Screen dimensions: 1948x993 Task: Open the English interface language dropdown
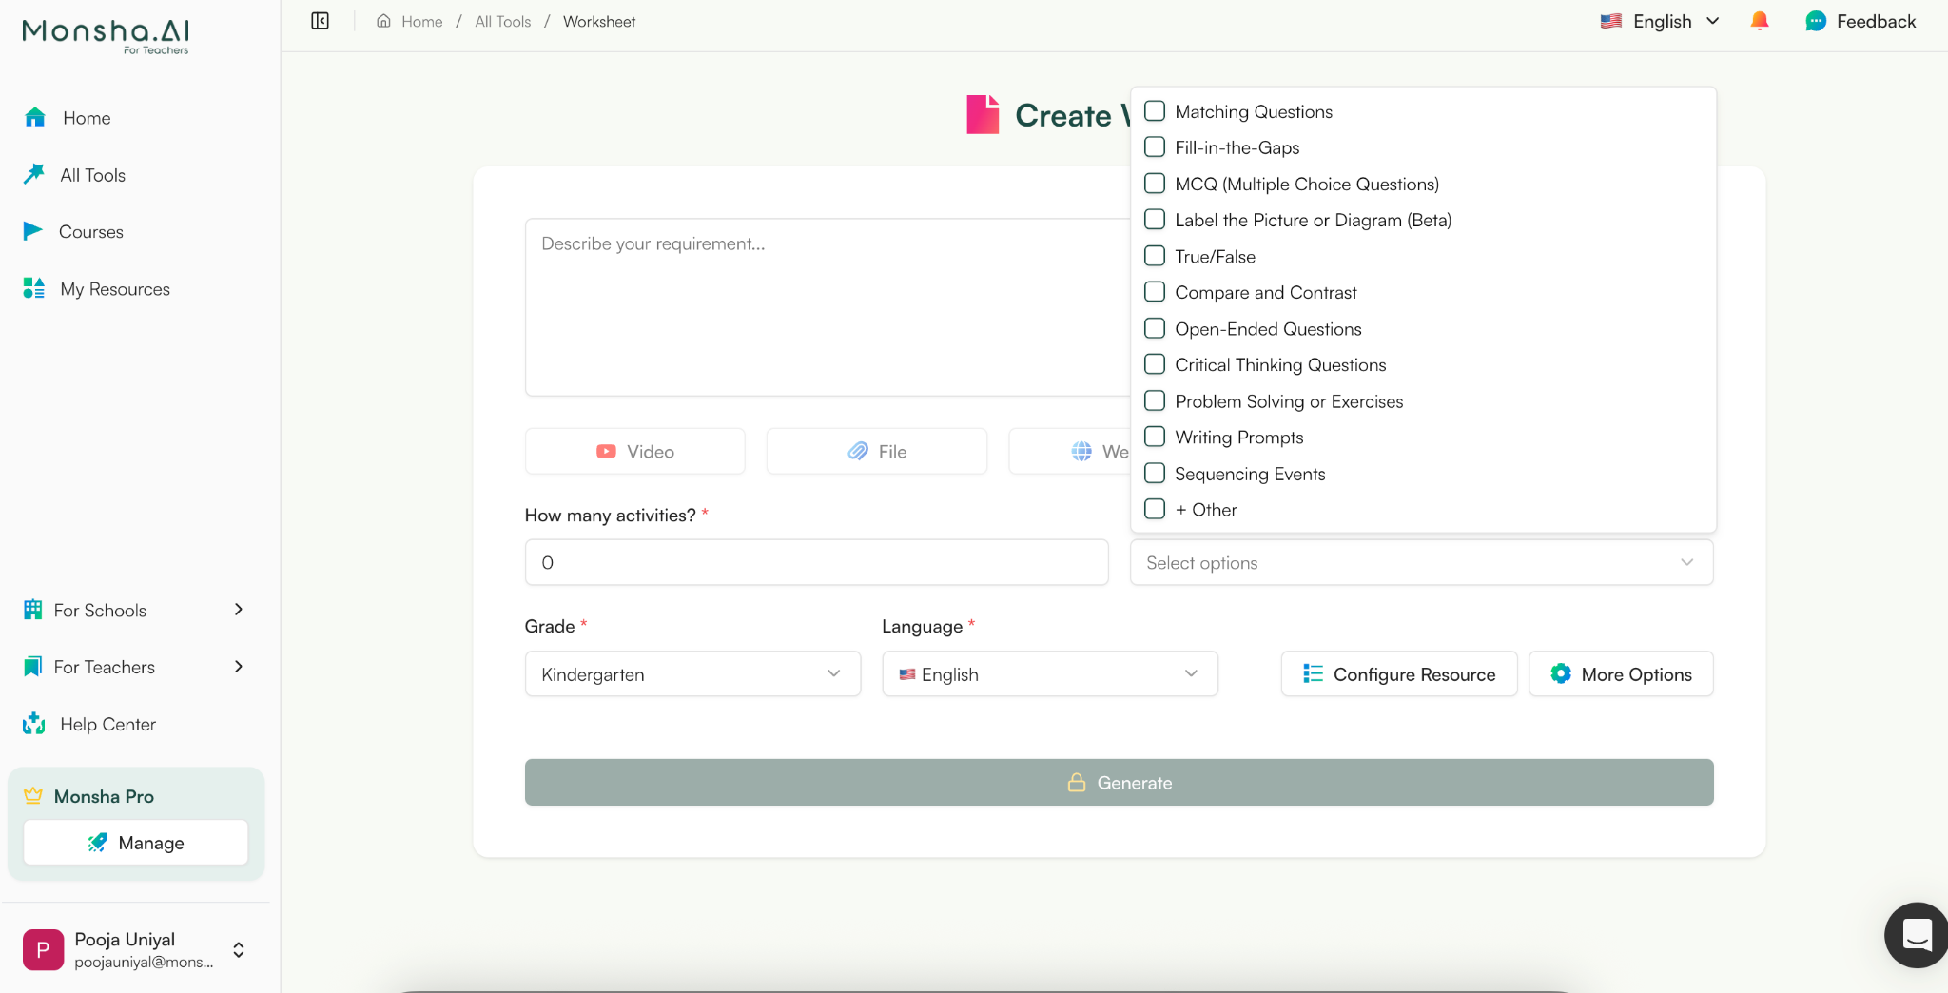pos(1659,20)
